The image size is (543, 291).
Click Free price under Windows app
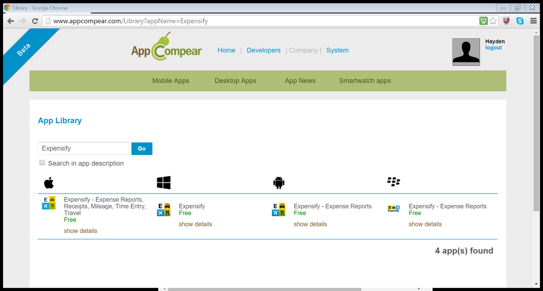[185, 213]
